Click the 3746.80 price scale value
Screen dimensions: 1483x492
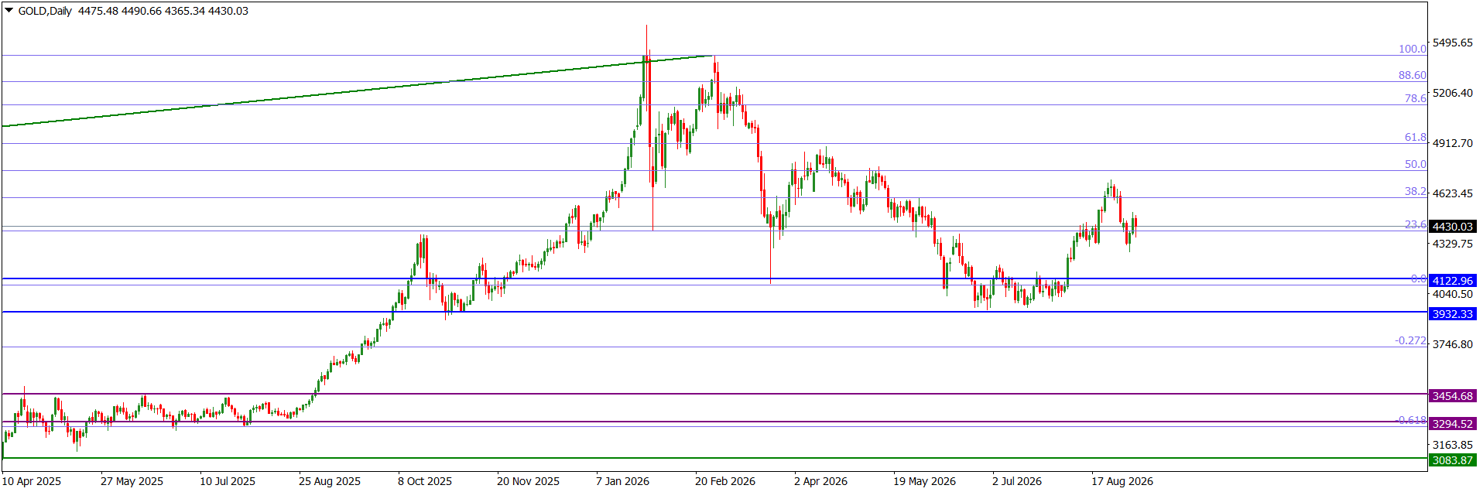tap(1453, 344)
